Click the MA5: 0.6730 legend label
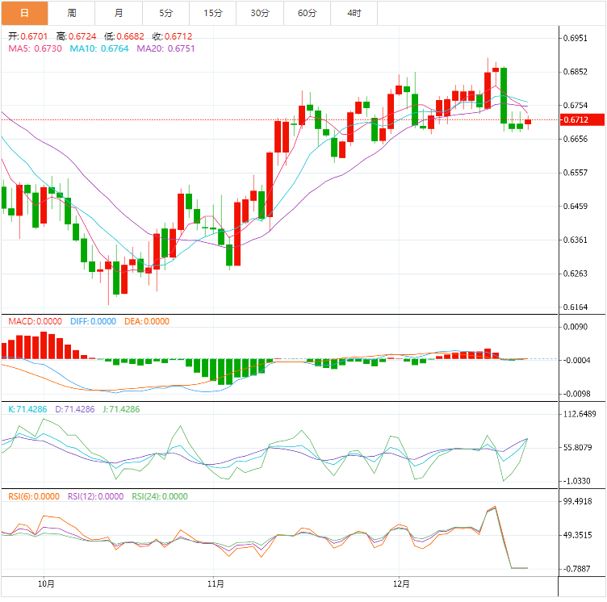The image size is (607, 602). (36, 48)
